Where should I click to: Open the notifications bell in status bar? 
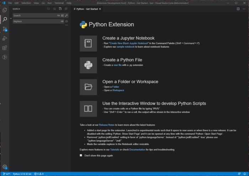point(245,174)
